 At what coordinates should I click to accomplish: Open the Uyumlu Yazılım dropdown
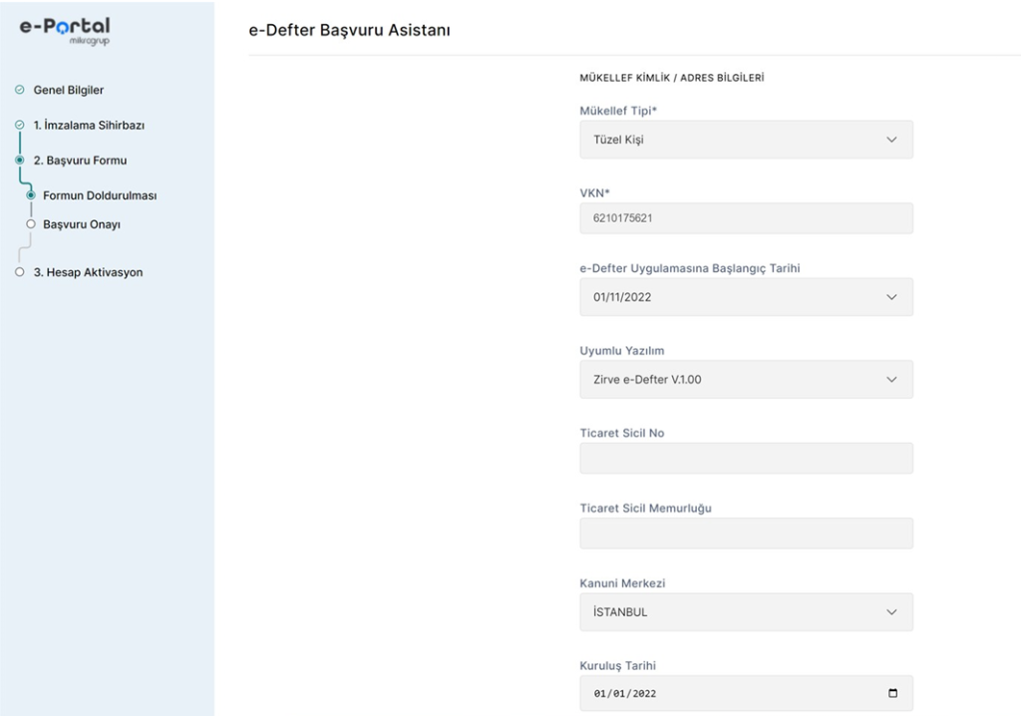(x=746, y=379)
